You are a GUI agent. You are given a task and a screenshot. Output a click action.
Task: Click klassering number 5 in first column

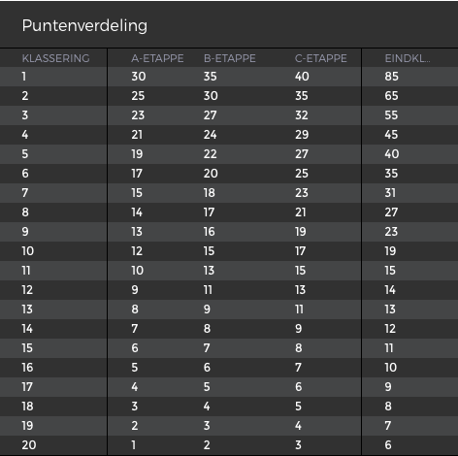click(x=25, y=154)
